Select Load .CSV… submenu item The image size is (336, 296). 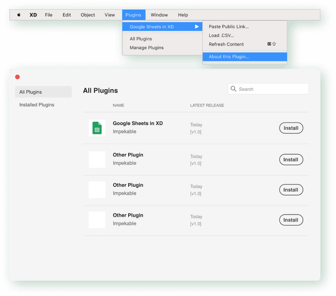point(244,35)
